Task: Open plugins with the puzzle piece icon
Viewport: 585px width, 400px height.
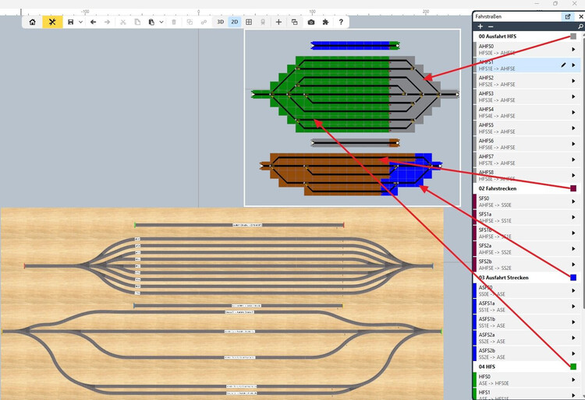Action: (325, 22)
